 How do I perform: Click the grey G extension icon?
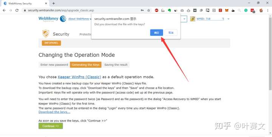pyautogui.click(x=214, y=11)
